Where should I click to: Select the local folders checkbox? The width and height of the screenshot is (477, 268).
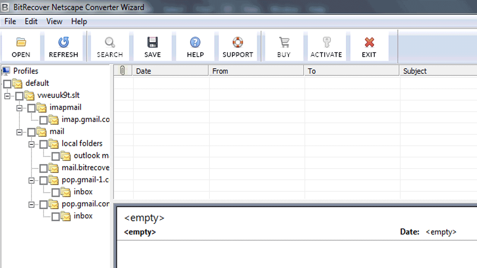pos(43,144)
